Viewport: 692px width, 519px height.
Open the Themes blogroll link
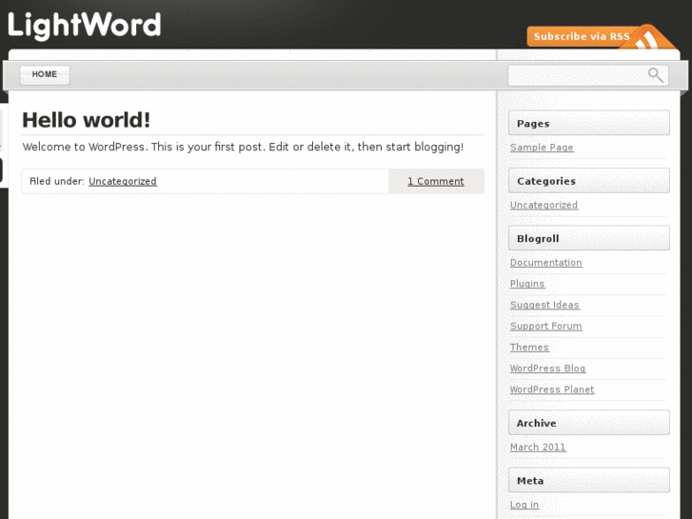[x=529, y=348]
